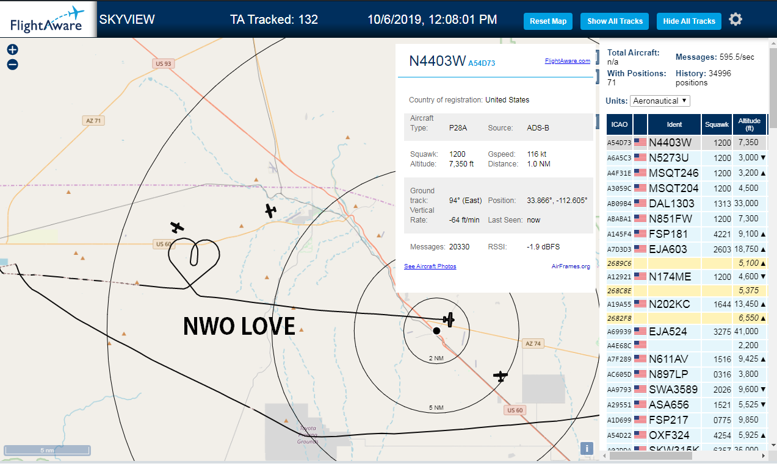
Task: Select the MSQT204 row in aircraft list
Action: coord(687,188)
